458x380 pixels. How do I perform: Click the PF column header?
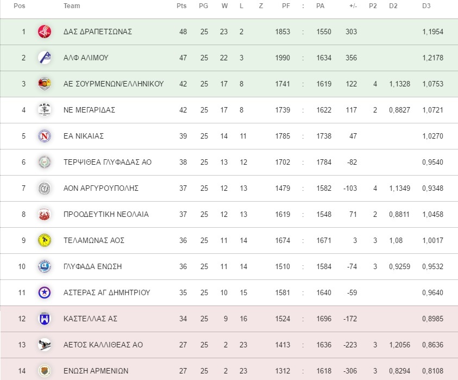286,6
